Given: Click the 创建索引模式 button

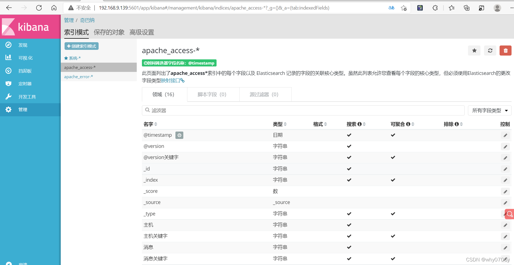Looking at the screenshot, I should click(81, 46).
